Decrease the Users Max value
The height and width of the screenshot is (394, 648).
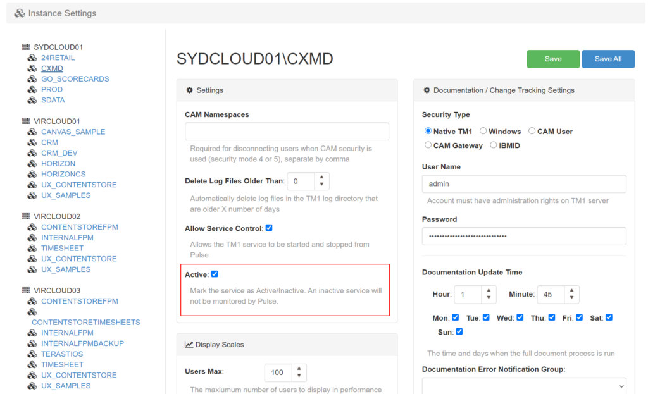299,376
